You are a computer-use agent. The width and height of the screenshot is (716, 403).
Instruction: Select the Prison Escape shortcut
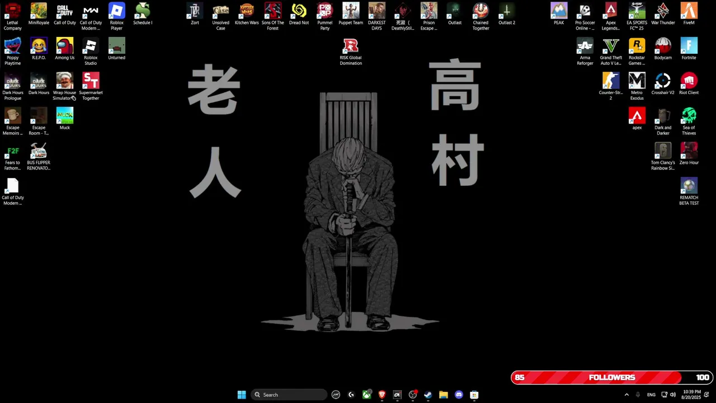click(x=428, y=16)
